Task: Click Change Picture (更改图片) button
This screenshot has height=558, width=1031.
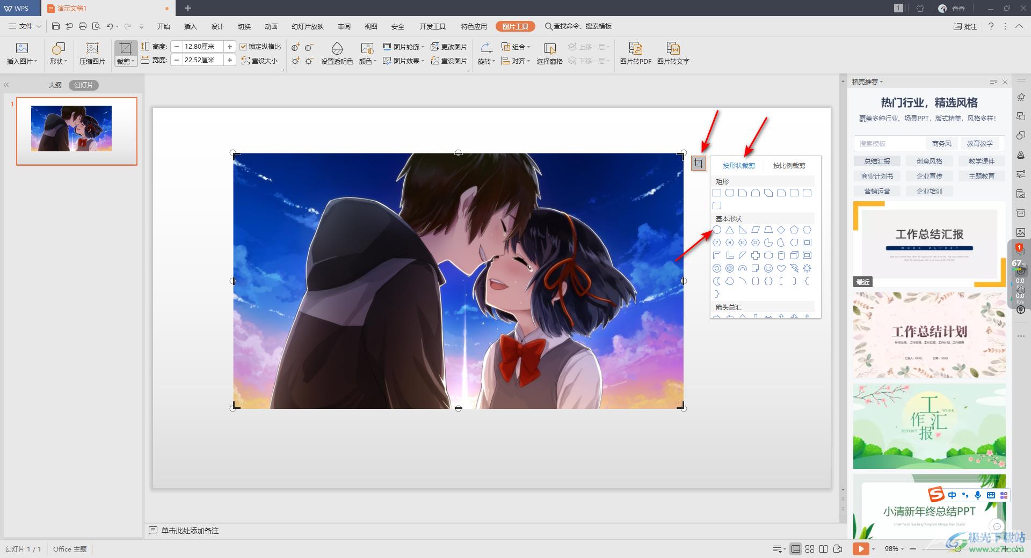Action: click(x=449, y=47)
